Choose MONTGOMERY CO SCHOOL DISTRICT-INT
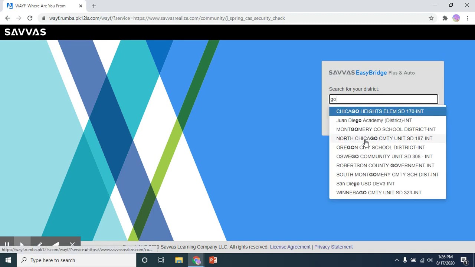 [x=387, y=129]
